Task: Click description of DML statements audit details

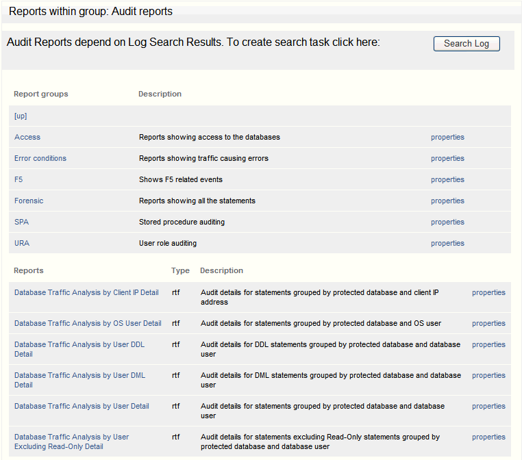Action: (x=331, y=380)
